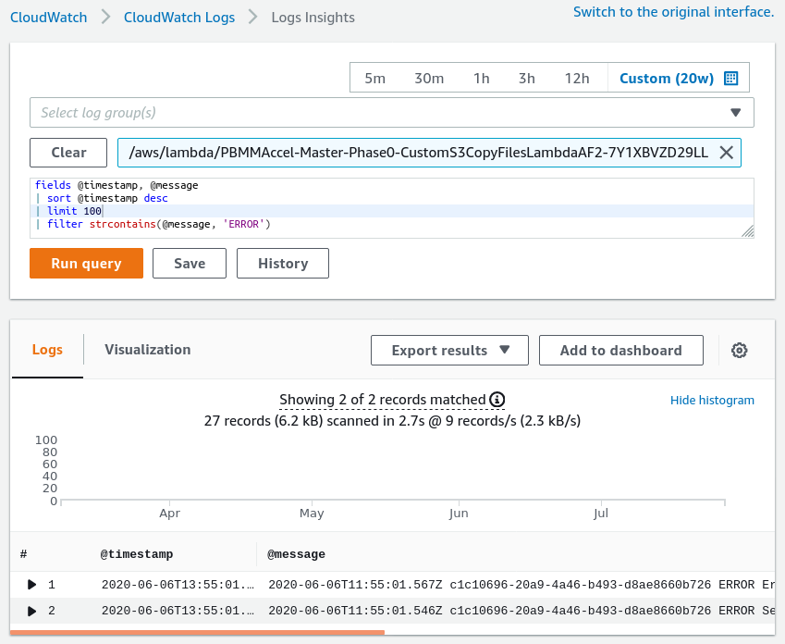Open the custom time range calendar icon
The width and height of the screenshot is (785, 644).
coord(730,79)
